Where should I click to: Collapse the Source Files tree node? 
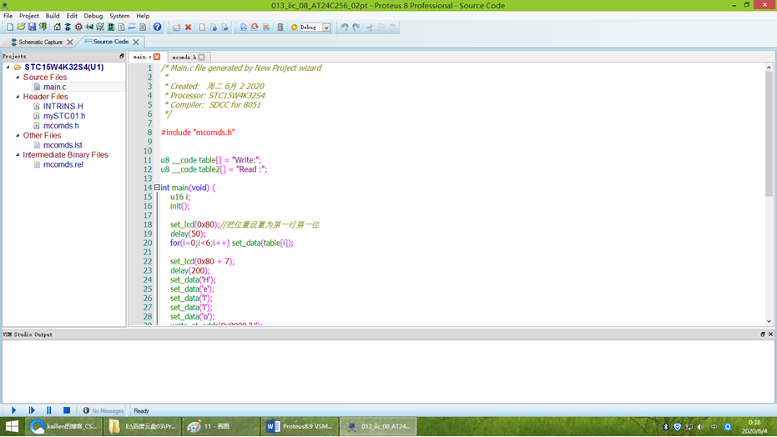[18, 78]
